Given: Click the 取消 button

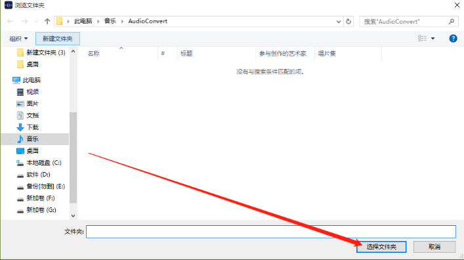Looking at the screenshot, I should (x=434, y=247).
